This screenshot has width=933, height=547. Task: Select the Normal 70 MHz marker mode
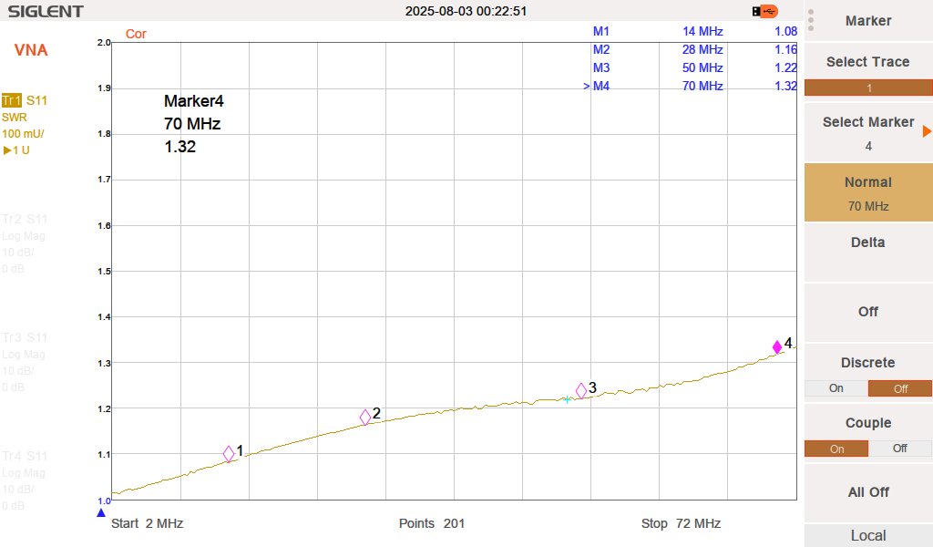[868, 192]
